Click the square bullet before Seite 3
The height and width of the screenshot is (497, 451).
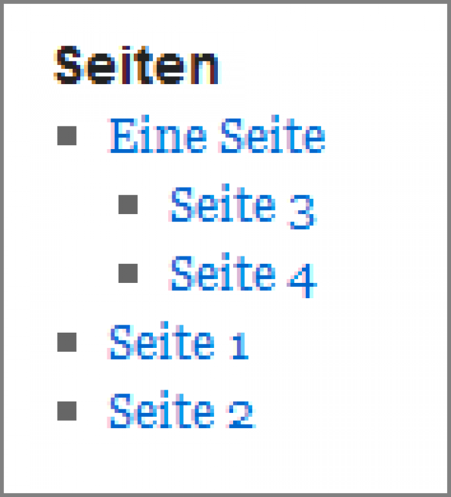coord(128,204)
